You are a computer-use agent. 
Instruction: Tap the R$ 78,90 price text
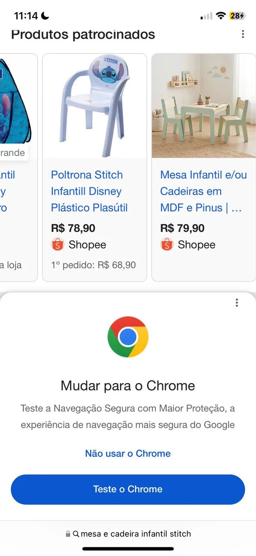click(73, 228)
